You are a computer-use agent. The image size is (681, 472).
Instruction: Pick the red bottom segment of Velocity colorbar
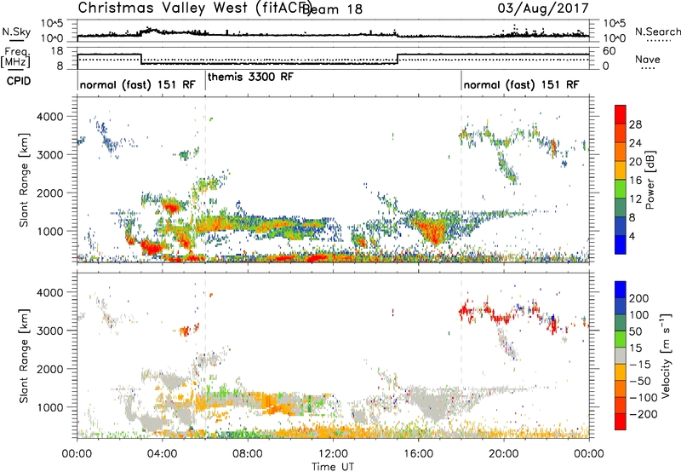point(621,422)
